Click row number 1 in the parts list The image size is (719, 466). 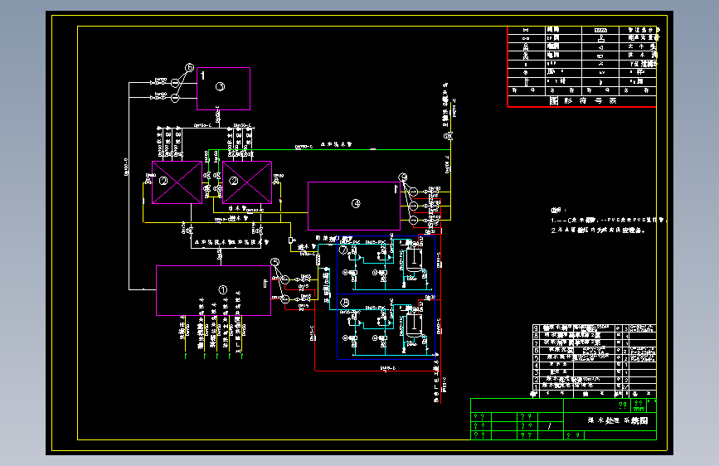click(x=536, y=386)
